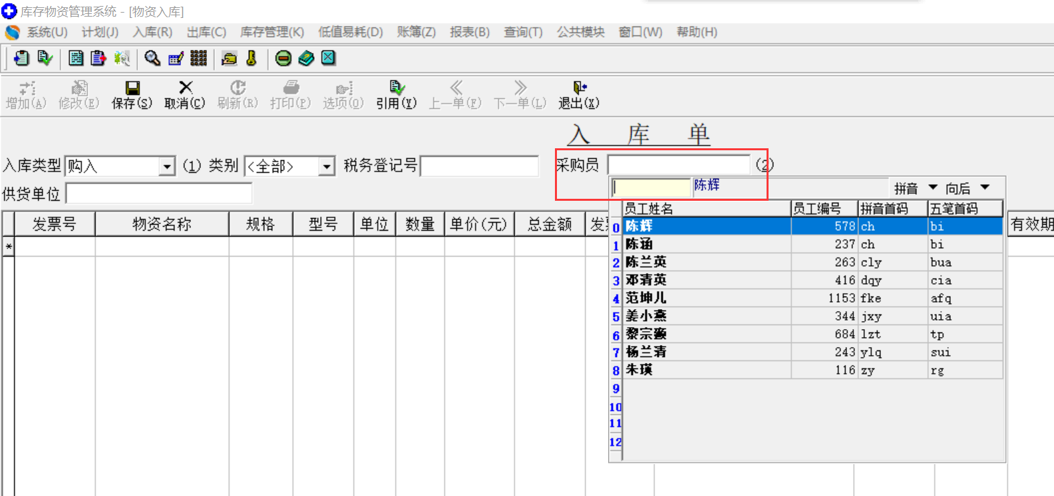The width and height of the screenshot is (1054, 496).
Task: Click the clipboard with blue arrow toolbar icon
Action: pyautogui.click(x=21, y=59)
